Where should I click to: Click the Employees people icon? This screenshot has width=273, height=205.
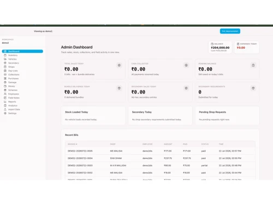coord(5,94)
